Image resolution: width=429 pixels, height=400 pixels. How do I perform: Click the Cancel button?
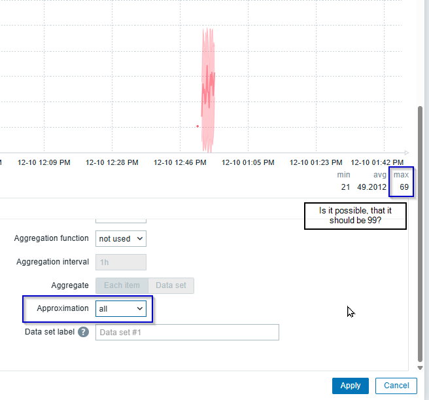[x=396, y=386]
